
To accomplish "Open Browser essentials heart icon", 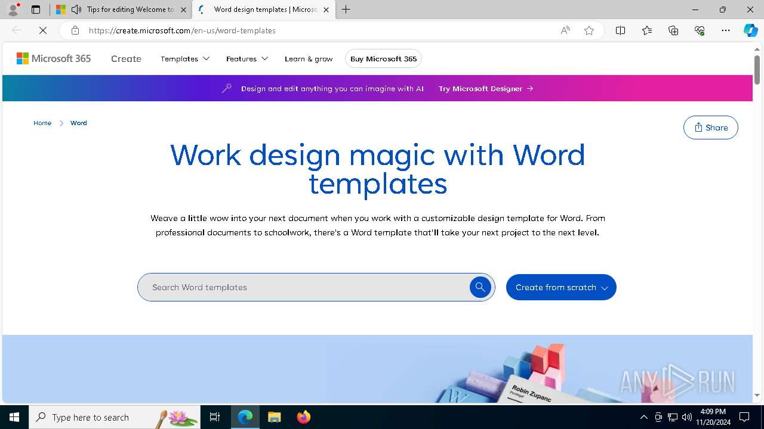I will click(700, 30).
